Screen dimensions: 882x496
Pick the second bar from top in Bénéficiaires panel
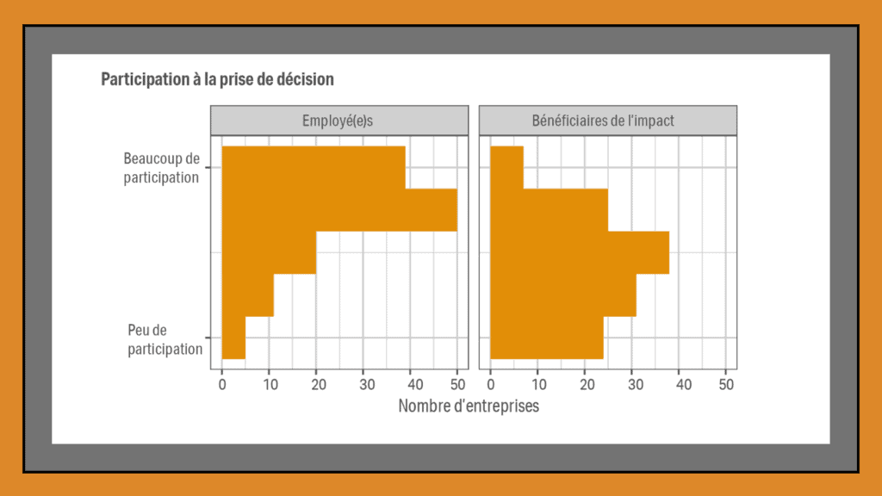pos(549,210)
